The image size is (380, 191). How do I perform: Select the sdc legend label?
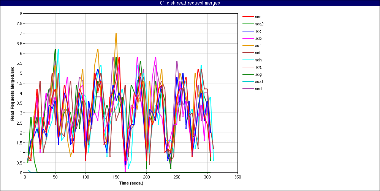258,31
